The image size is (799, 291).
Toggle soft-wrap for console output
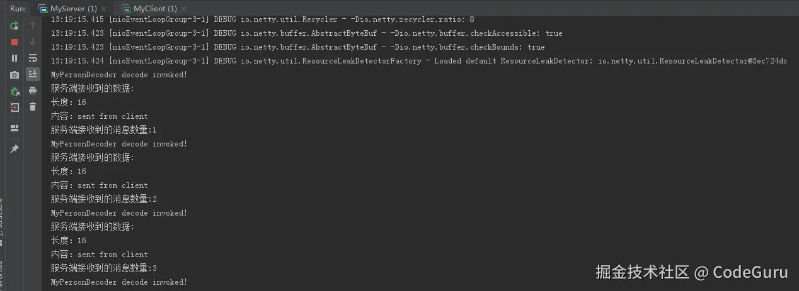[x=33, y=58]
